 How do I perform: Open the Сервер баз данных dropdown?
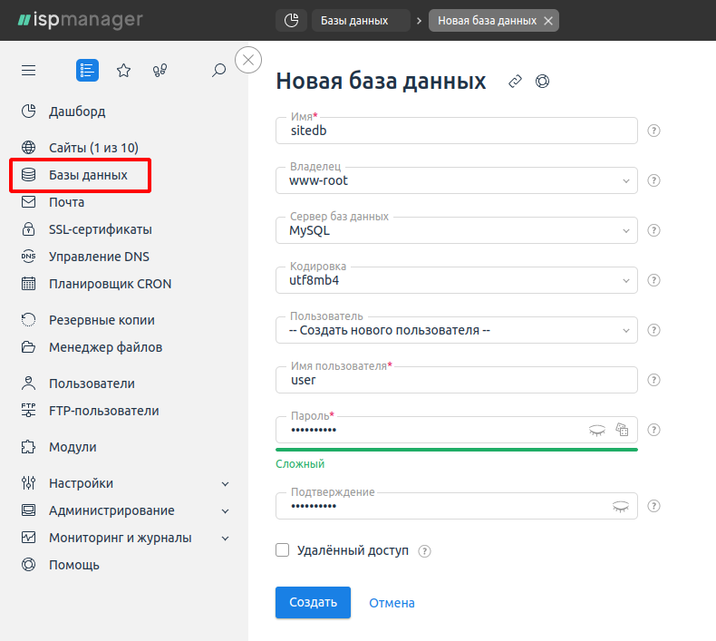(x=457, y=230)
